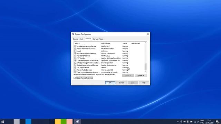The width and height of the screenshot is (221, 124).
Task: Uncheck McAfee Module Core Service checkbox
Action: 75,46
